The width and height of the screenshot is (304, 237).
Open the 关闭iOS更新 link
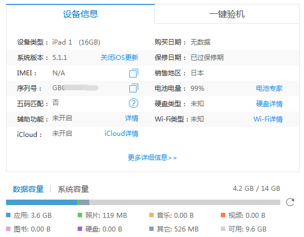pos(120,58)
